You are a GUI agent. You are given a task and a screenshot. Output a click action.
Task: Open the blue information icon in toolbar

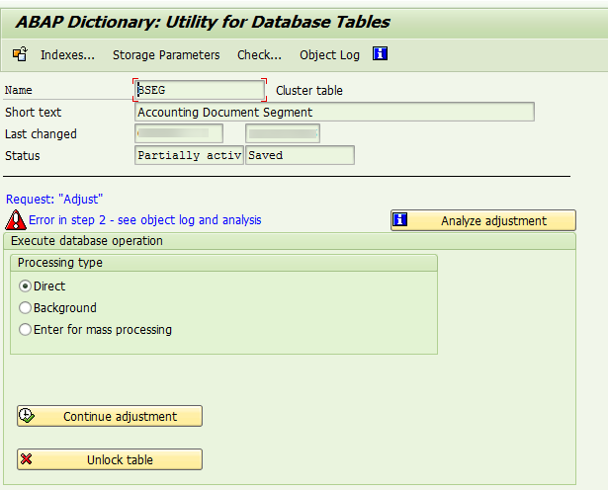[x=380, y=53]
